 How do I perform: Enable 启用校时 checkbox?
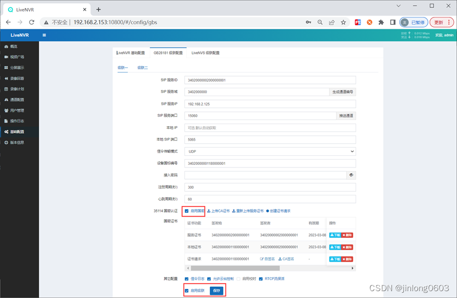[238, 279]
